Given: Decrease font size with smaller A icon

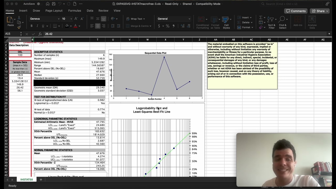Looking at the screenshot, I should pos(82,19).
